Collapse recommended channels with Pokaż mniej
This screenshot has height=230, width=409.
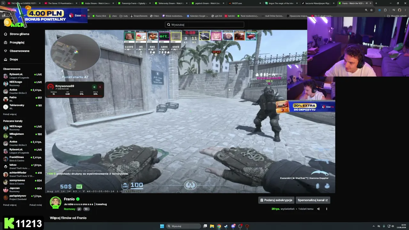pyautogui.click(x=36, y=205)
